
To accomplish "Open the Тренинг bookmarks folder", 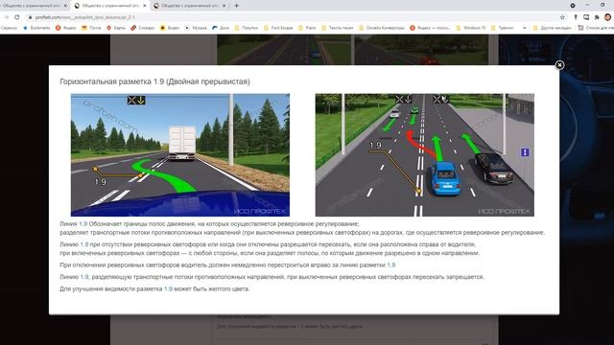I will coord(503,28).
